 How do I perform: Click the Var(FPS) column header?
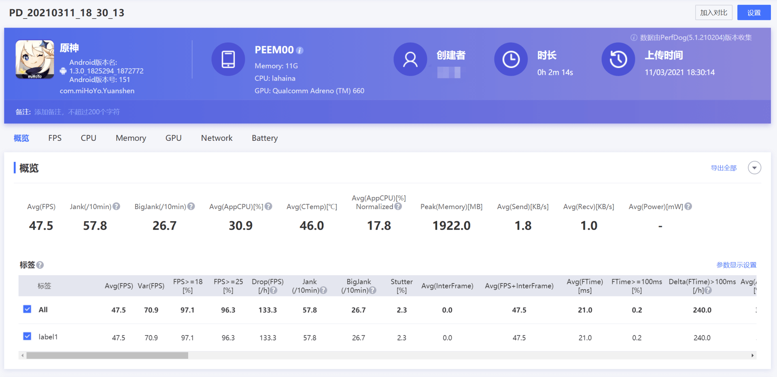point(151,286)
